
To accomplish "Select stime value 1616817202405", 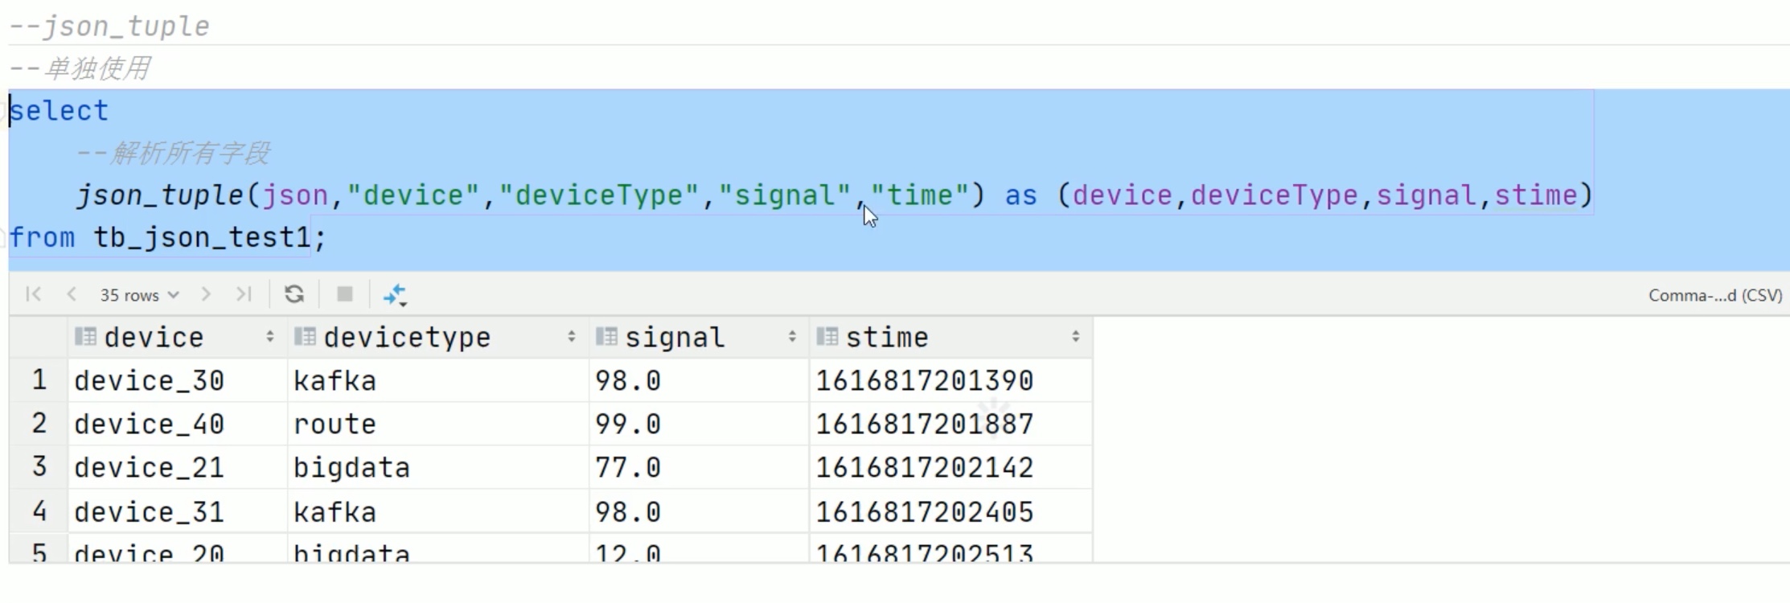I will tap(950, 511).
